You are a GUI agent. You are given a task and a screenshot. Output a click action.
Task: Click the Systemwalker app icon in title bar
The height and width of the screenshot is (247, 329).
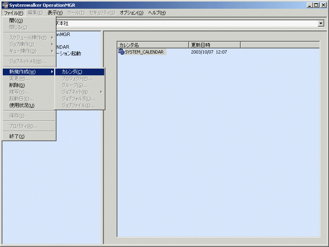pyautogui.click(x=5, y=5)
